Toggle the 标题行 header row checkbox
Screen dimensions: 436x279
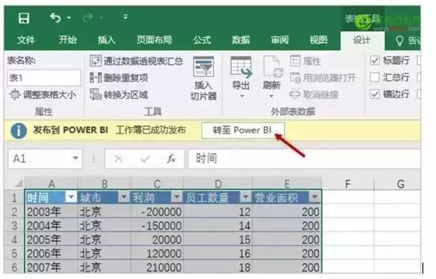(x=374, y=60)
